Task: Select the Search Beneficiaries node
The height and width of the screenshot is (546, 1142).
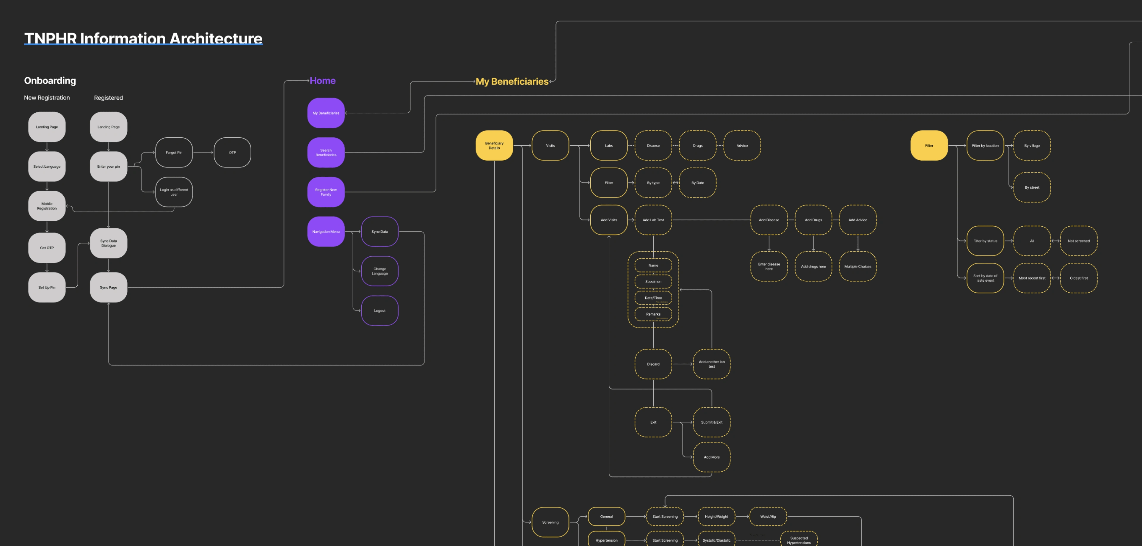Action: [326, 153]
